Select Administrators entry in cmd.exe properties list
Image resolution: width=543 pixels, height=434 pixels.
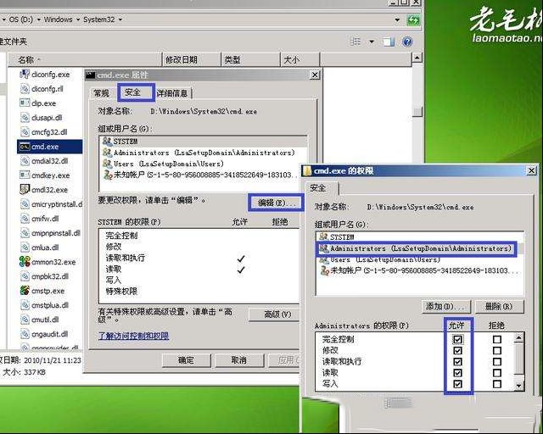click(x=204, y=153)
